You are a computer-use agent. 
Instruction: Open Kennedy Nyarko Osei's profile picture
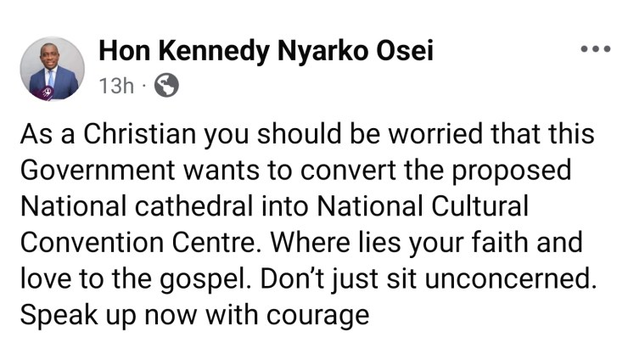tap(53, 69)
